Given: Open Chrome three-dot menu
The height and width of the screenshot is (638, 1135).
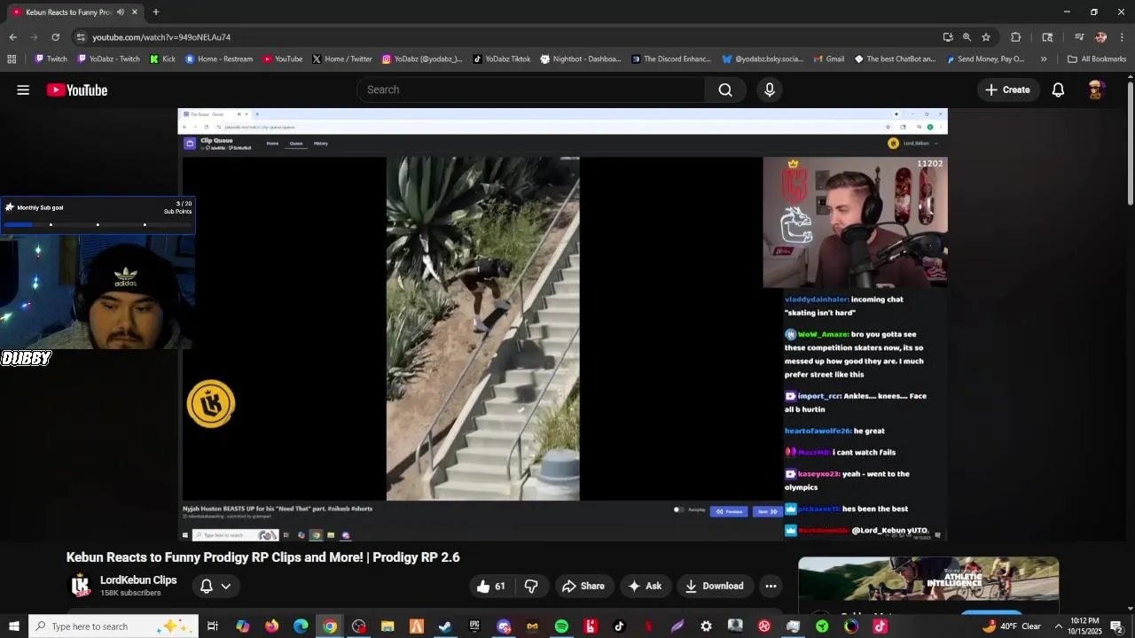Looking at the screenshot, I should (x=1122, y=37).
